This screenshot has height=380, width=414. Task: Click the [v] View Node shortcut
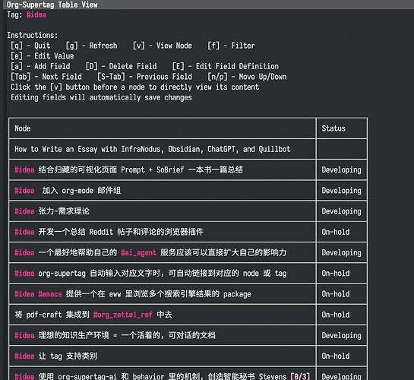click(x=163, y=46)
